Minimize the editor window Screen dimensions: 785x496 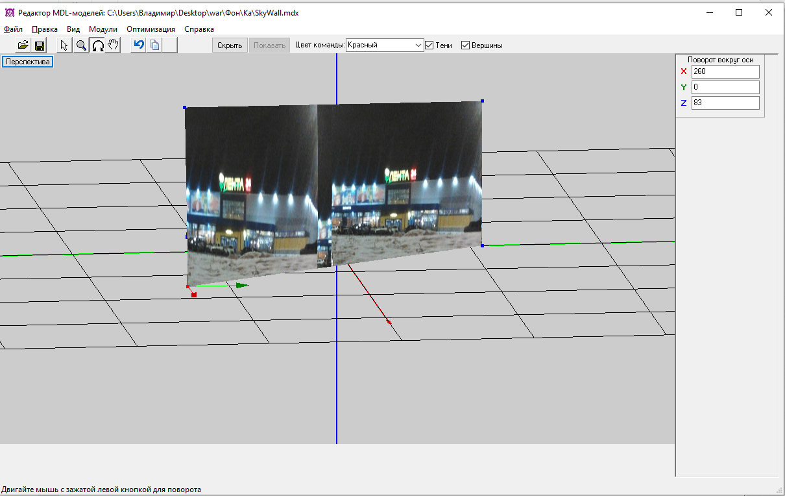click(x=709, y=12)
